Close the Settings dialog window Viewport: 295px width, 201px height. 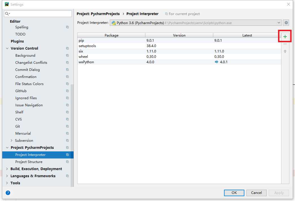(288, 4)
